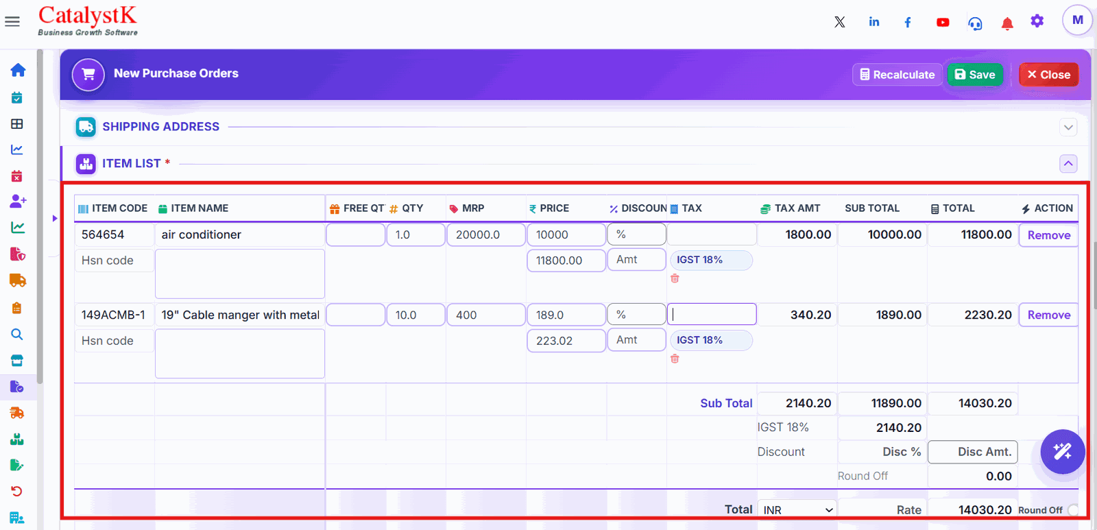This screenshot has height=530, width=1097.
Task: Open the settings gear icon
Action: pos(1037,21)
